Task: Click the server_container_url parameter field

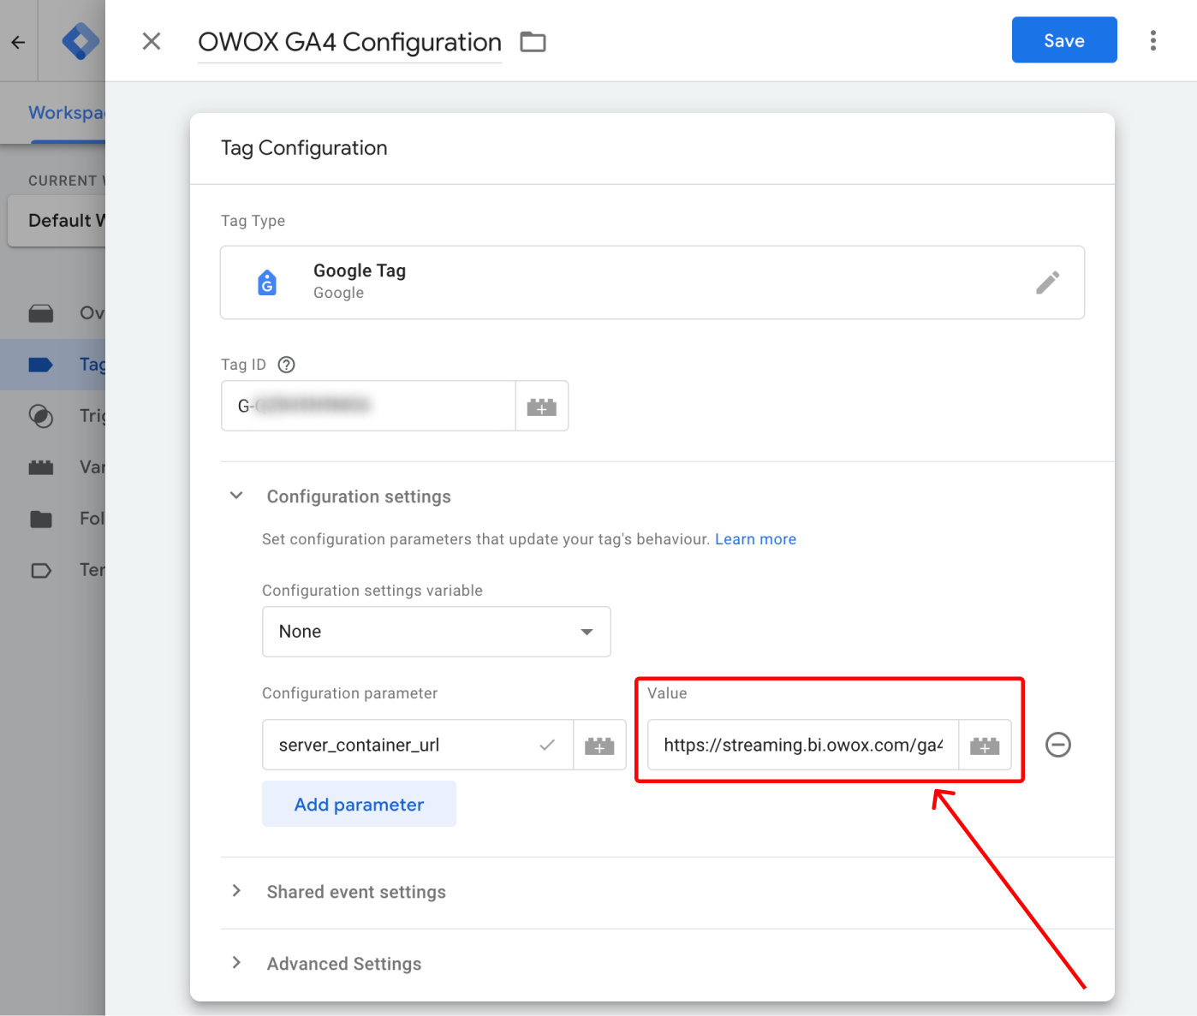Action: tap(418, 745)
